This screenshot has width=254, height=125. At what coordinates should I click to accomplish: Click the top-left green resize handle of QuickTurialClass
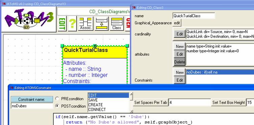pyautogui.click(x=62, y=46)
